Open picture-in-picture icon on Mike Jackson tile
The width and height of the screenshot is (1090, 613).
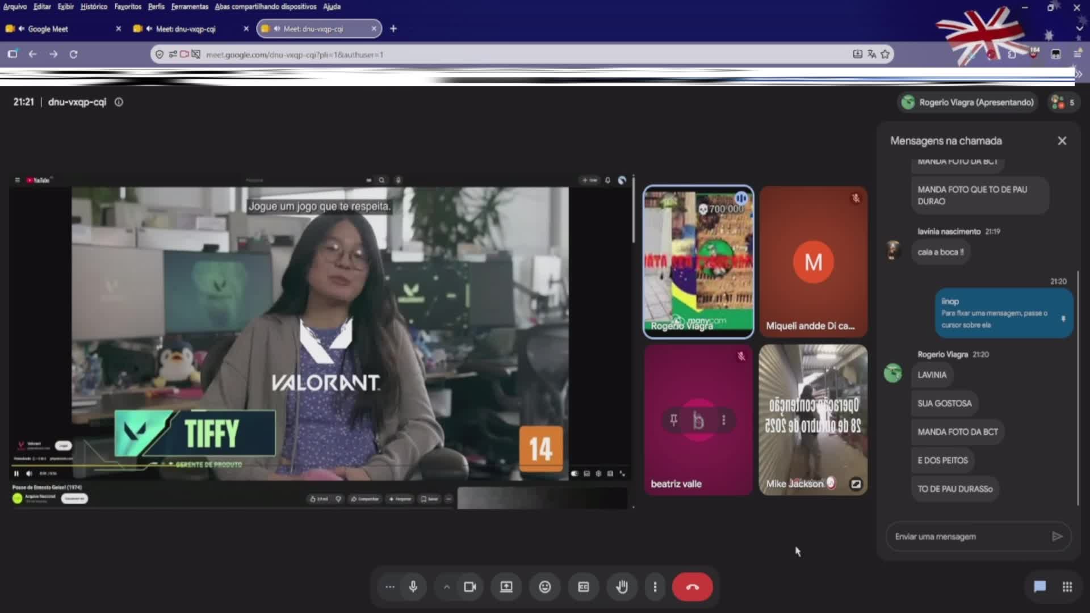[x=856, y=484]
